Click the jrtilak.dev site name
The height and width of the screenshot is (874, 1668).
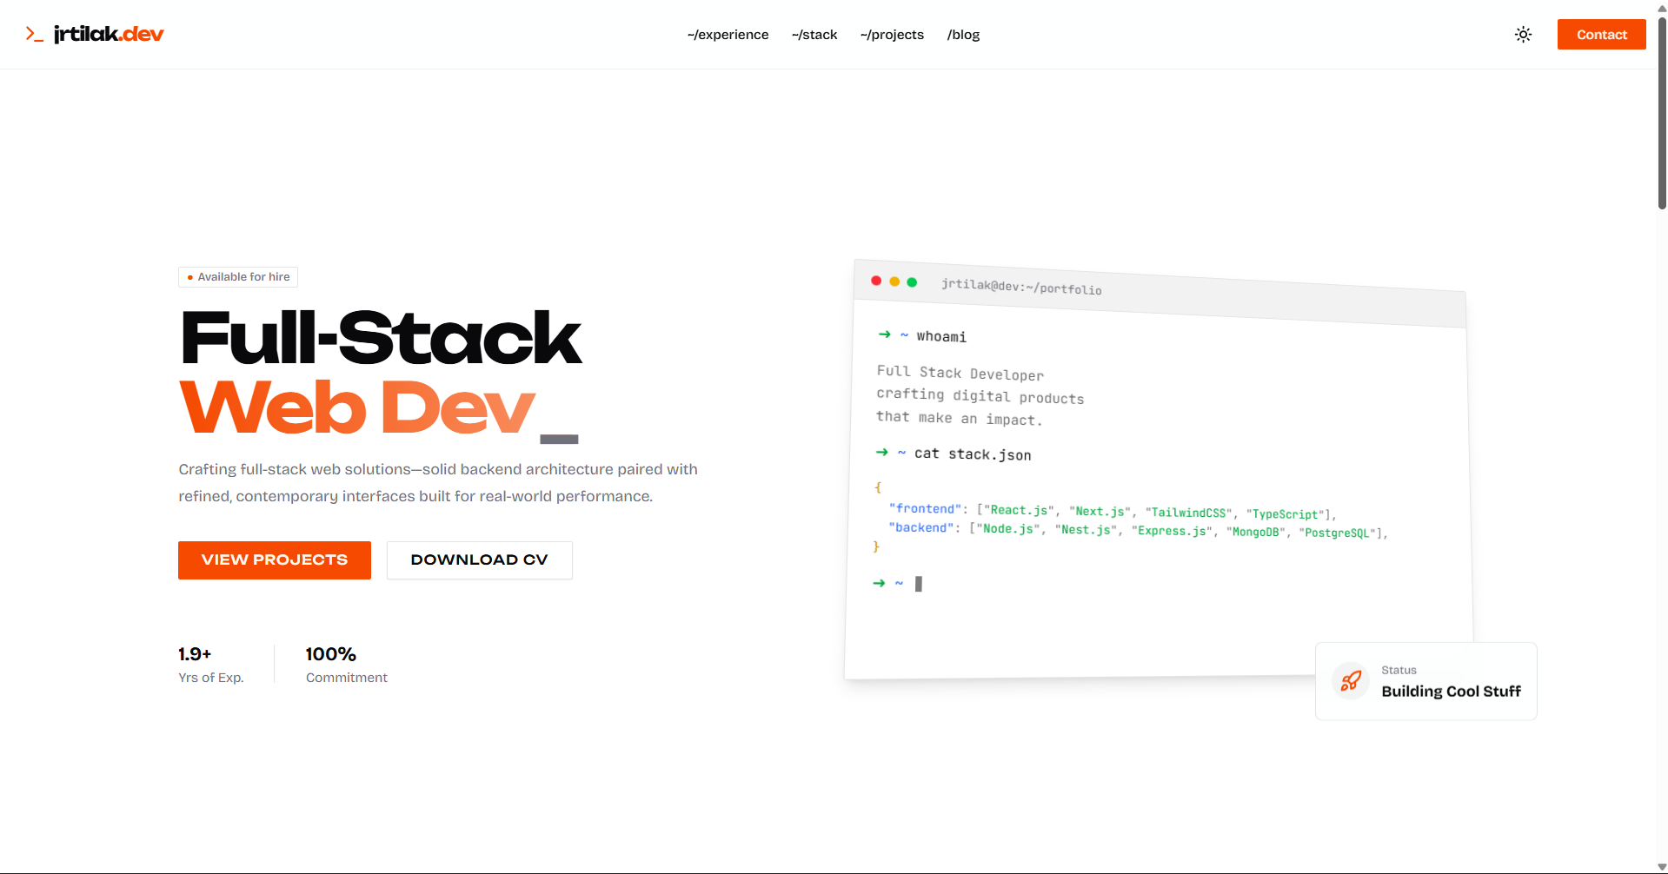[x=109, y=34]
